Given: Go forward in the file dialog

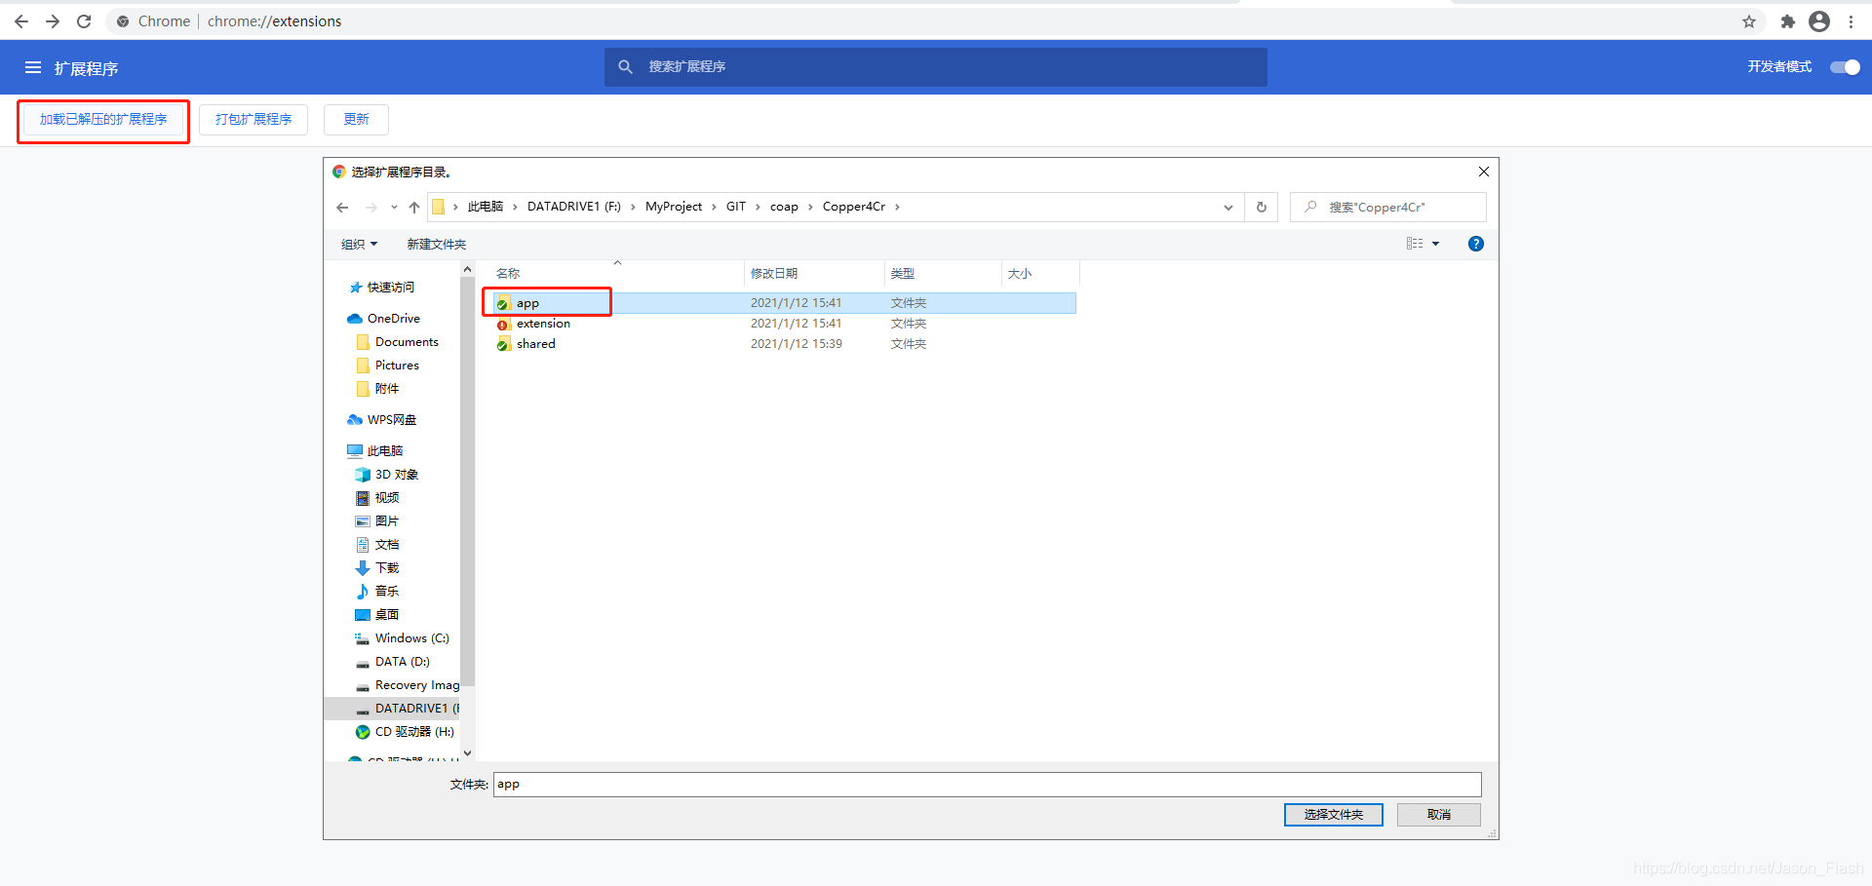Looking at the screenshot, I should 370,207.
